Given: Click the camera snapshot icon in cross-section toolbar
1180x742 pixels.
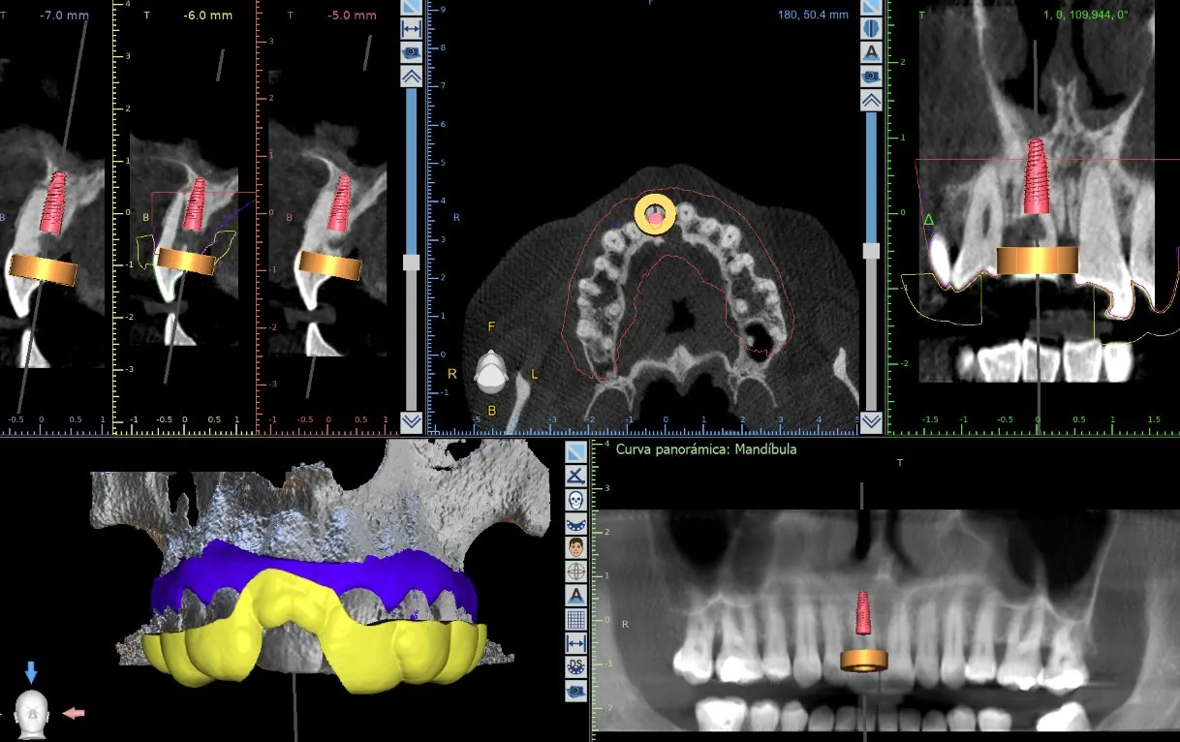Looking at the screenshot, I should pos(411,53).
